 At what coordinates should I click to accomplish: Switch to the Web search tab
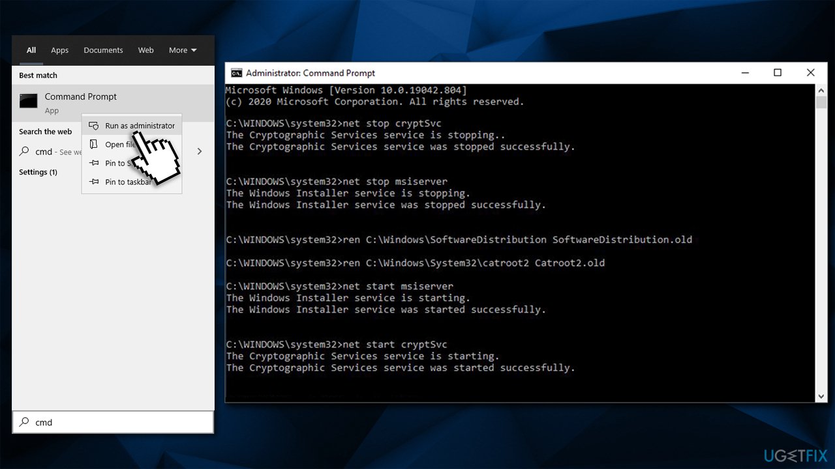(x=146, y=50)
